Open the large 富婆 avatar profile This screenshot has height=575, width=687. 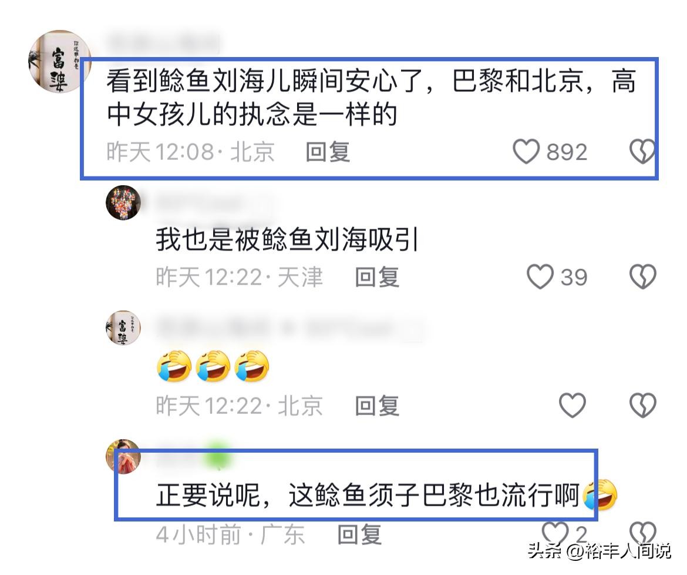[59, 61]
